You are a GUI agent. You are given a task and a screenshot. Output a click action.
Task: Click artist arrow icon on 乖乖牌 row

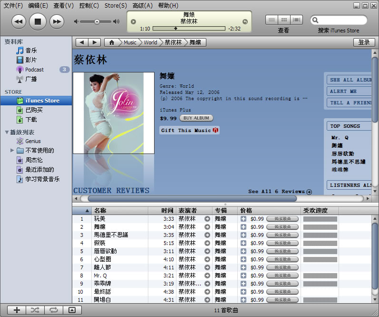click(207, 284)
